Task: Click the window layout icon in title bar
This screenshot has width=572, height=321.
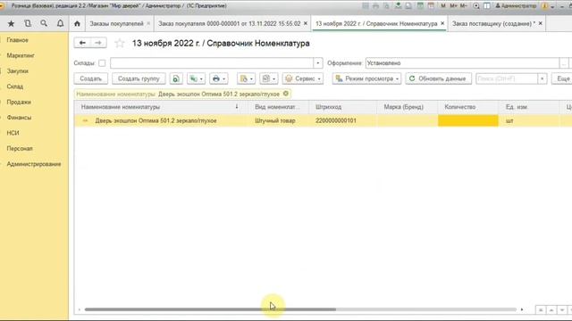Action: (486, 6)
